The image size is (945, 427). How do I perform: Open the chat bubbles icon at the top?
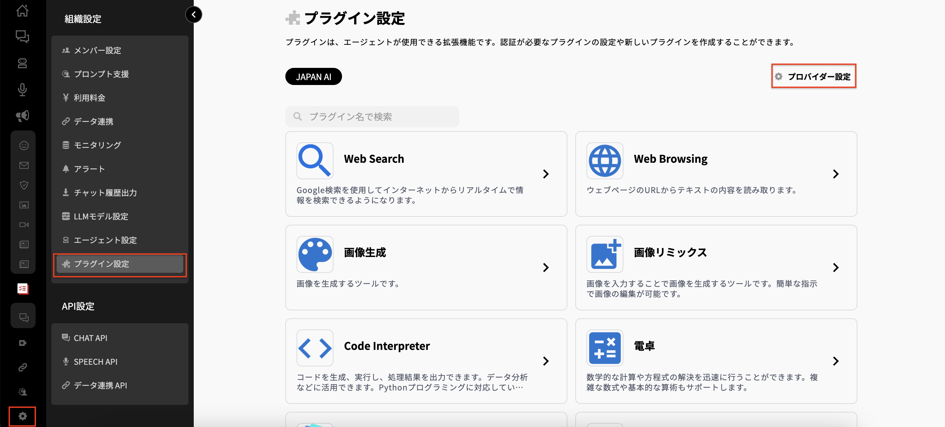[x=23, y=37]
